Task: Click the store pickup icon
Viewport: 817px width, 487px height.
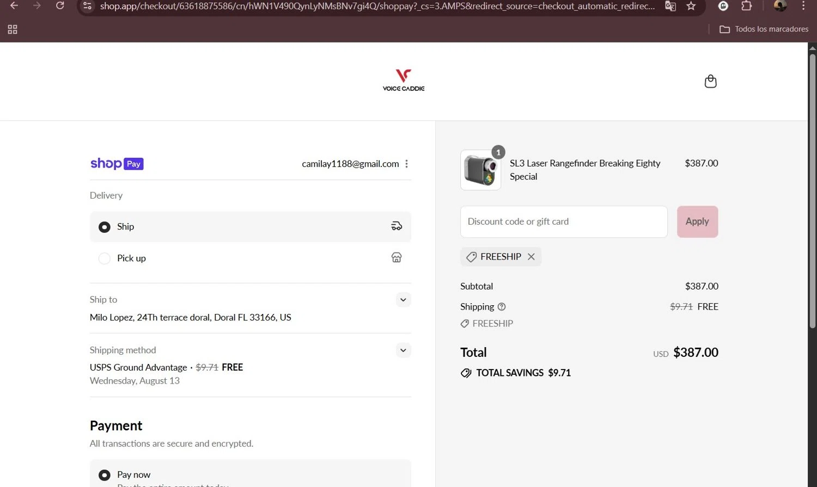Action: [x=397, y=257]
